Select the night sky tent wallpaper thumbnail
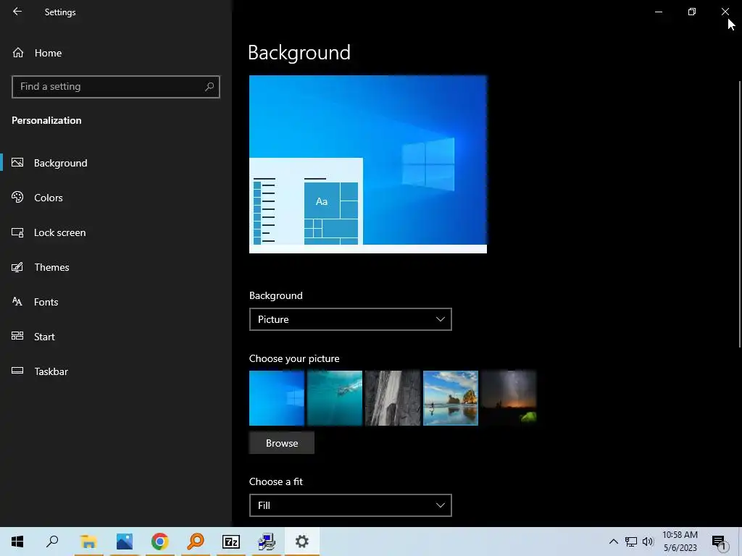 (509, 398)
